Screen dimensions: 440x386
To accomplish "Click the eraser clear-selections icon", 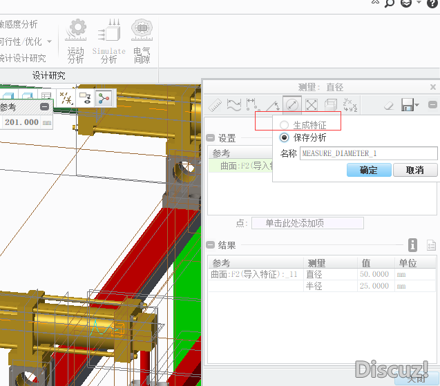I will 389,106.
